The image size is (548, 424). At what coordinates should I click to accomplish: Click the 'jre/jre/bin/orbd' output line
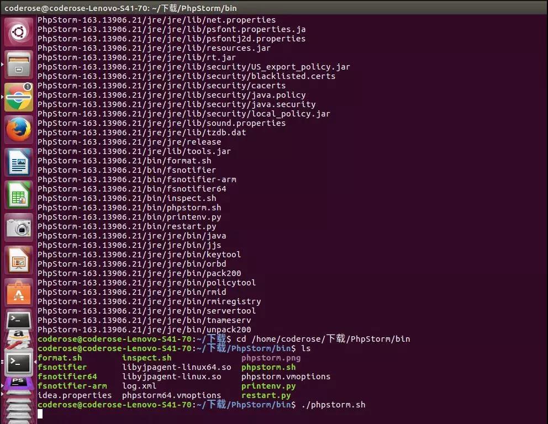132,264
